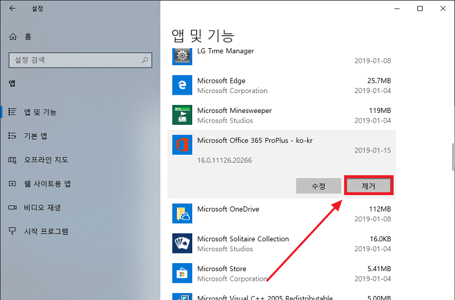
Task: Click the 앱 및 기능 page heading
Action: [203, 36]
